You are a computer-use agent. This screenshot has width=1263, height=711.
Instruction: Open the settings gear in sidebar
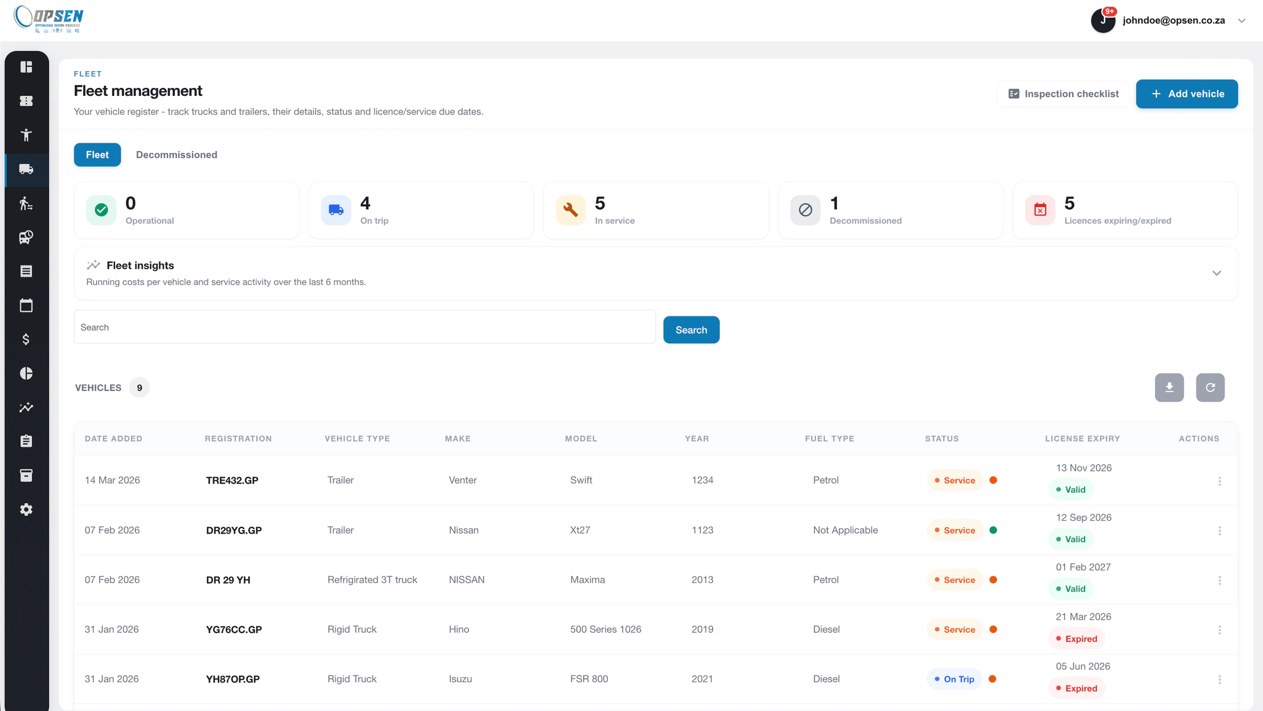click(26, 509)
